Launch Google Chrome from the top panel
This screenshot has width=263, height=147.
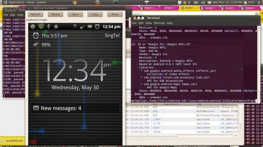click(75, 2)
